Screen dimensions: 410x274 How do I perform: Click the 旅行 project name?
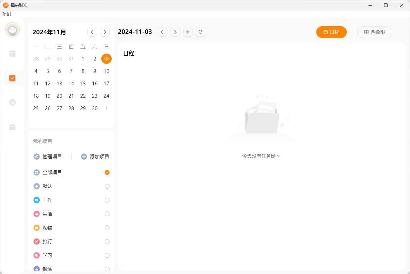(47, 242)
